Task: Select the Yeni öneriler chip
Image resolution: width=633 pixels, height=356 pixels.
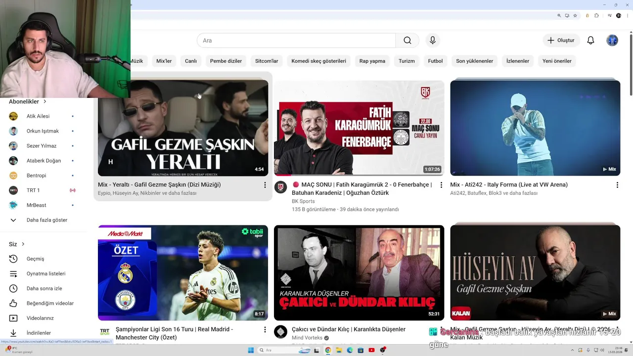Action: 557,61
